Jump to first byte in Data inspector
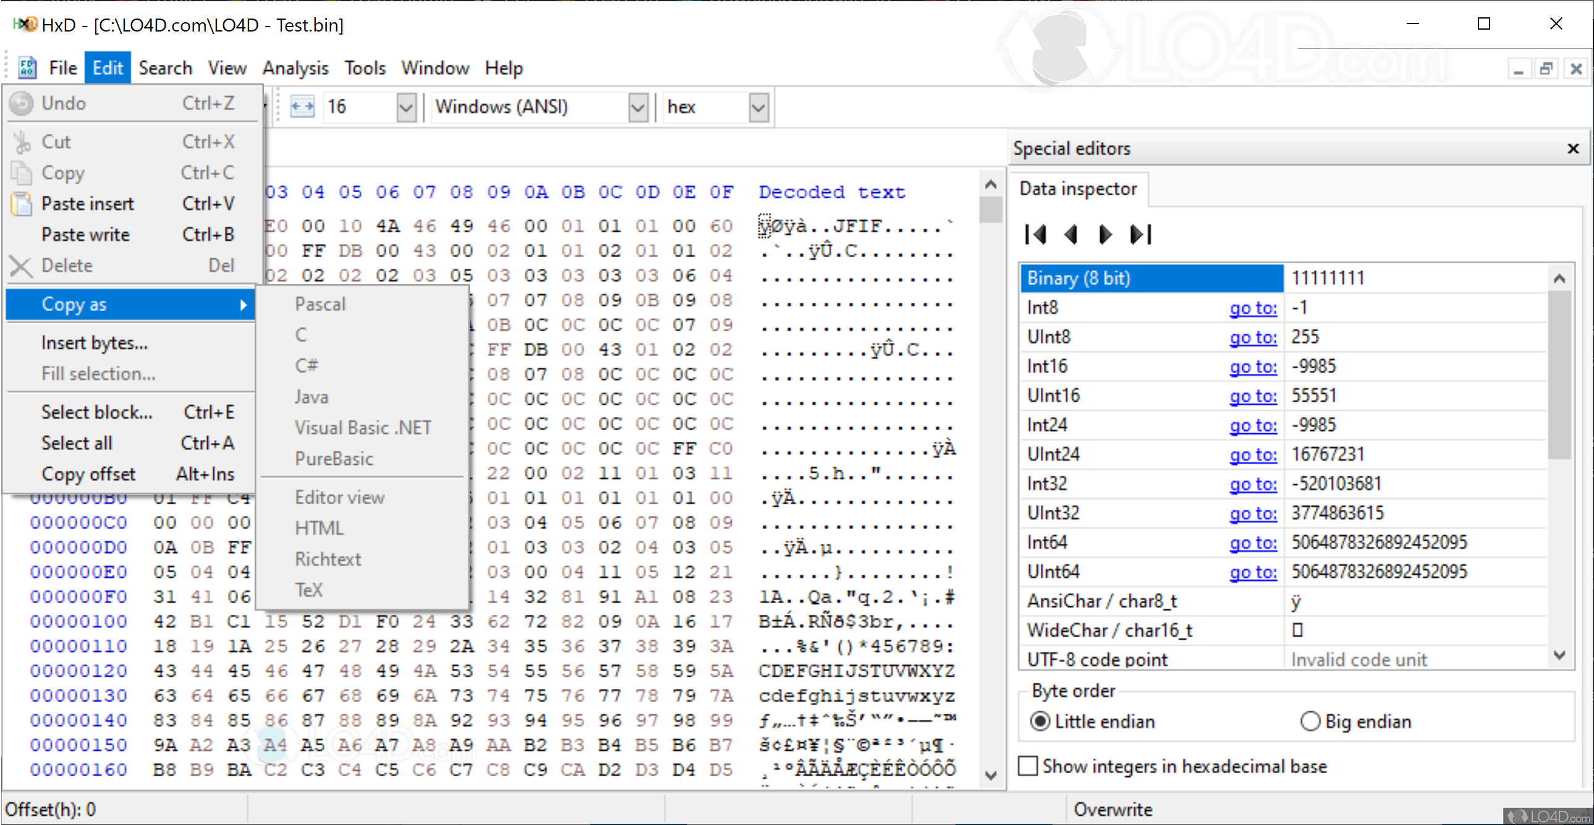The height and width of the screenshot is (825, 1594). coord(1036,235)
